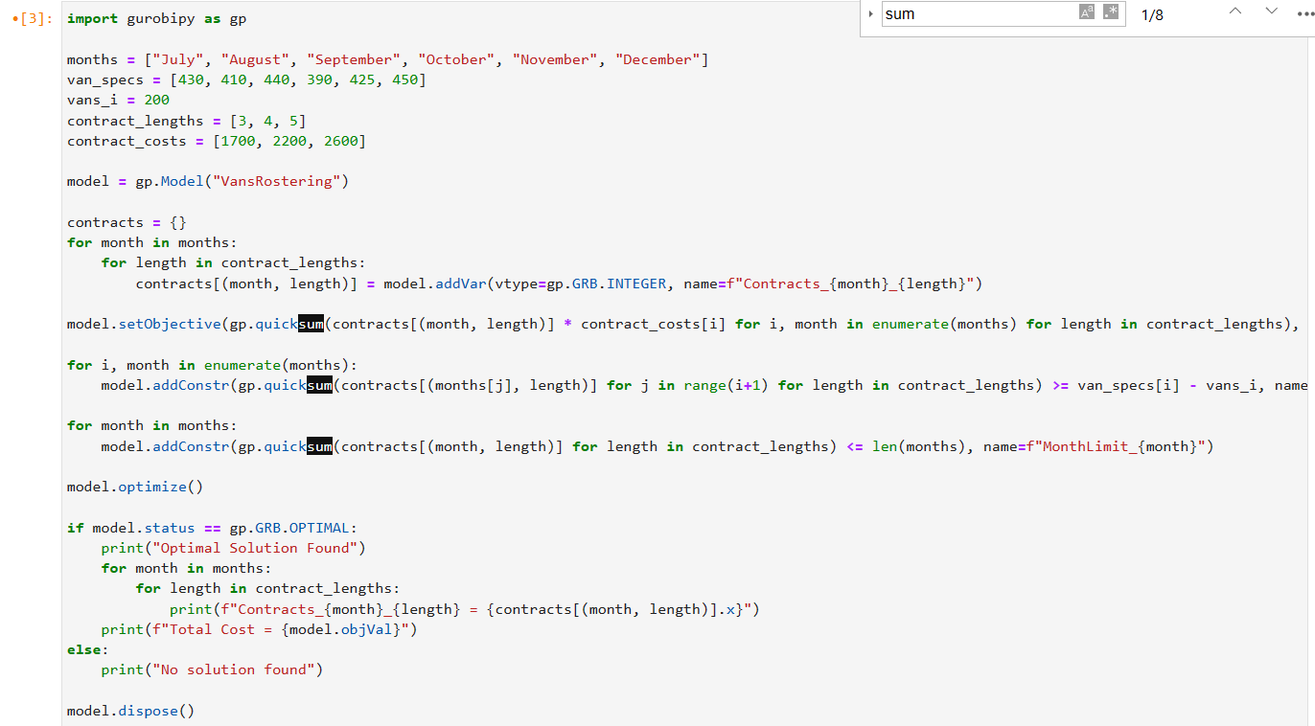Toggle regular expression search mode
Image resolution: width=1315 pixels, height=726 pixels.
pos(1111,11)
